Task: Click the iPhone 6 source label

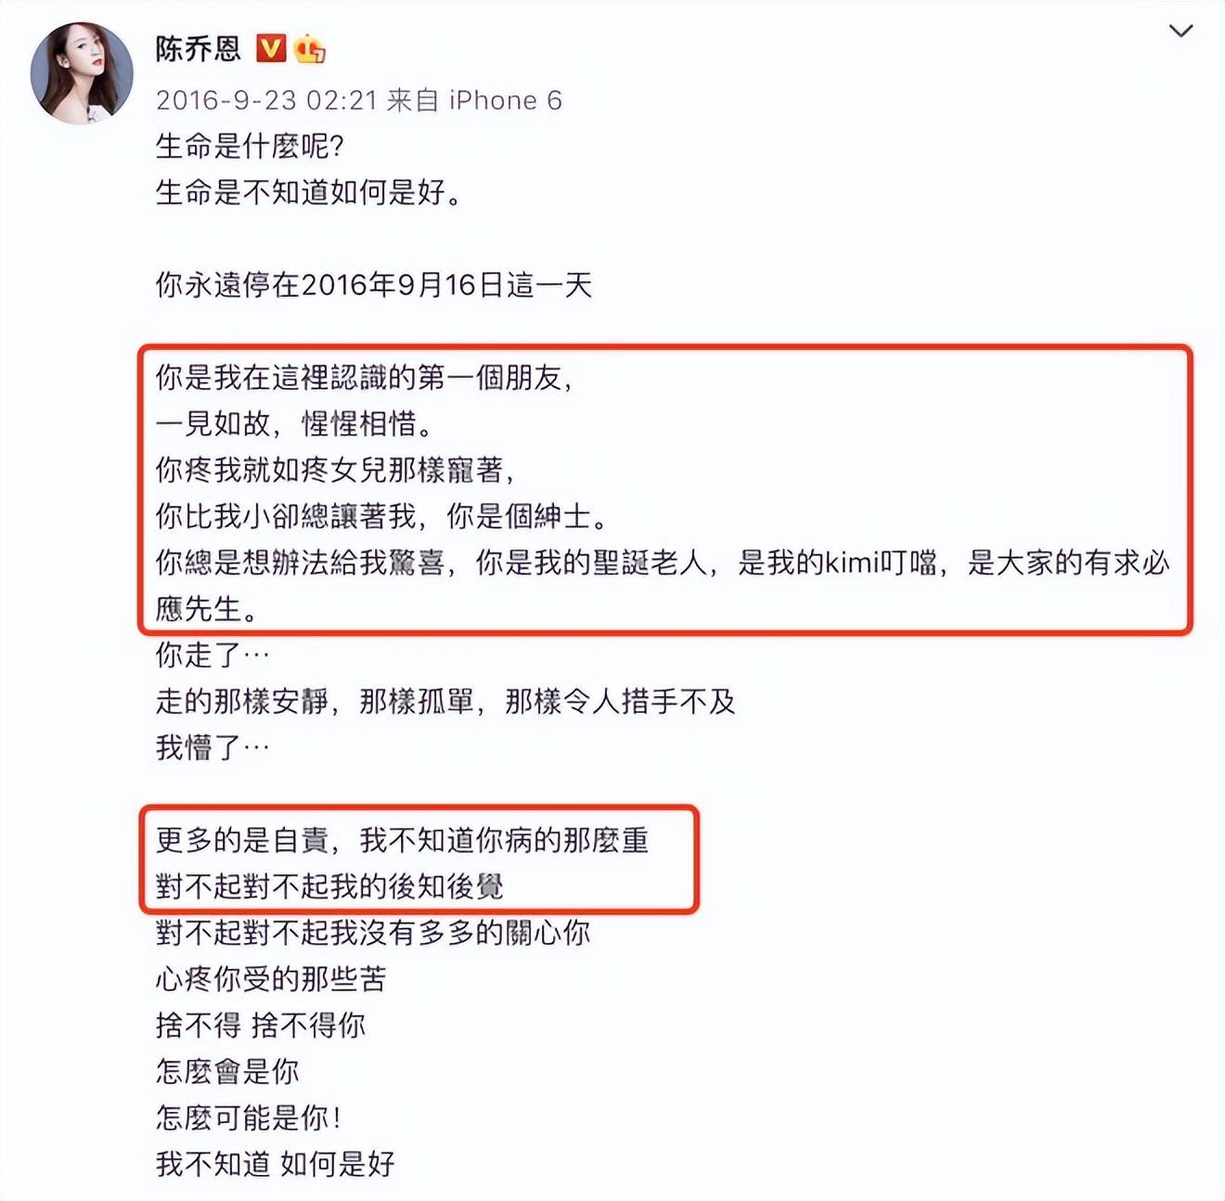Action: [506, 100]
